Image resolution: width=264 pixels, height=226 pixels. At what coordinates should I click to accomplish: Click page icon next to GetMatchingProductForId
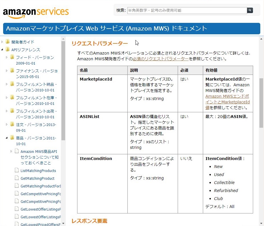17,186
